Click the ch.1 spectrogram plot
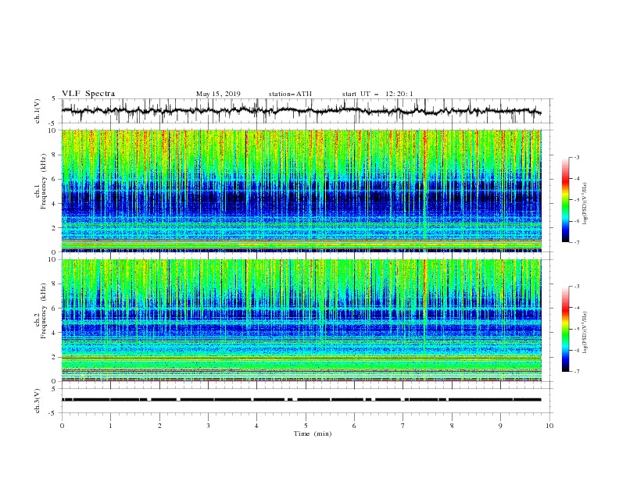This screenshot has height=478, width=619. point(302,191)
